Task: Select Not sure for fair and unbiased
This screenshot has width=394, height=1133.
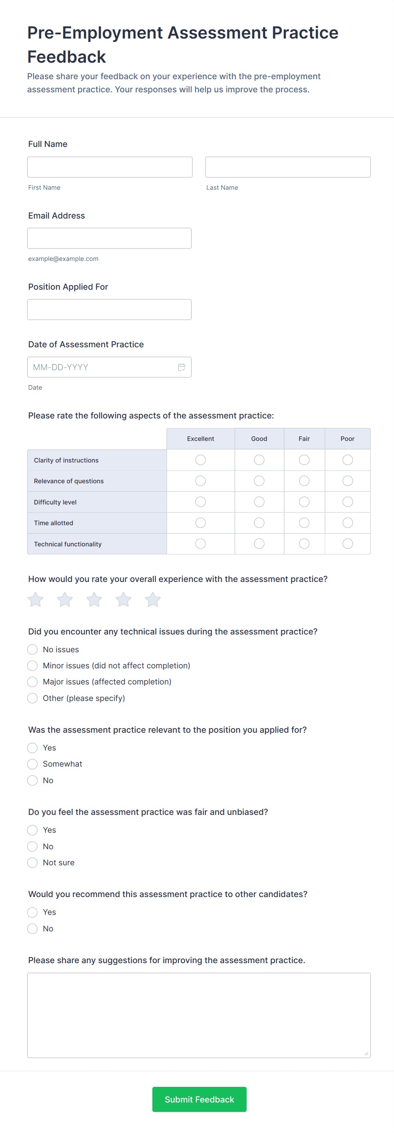Action: [x=33, y=862]
